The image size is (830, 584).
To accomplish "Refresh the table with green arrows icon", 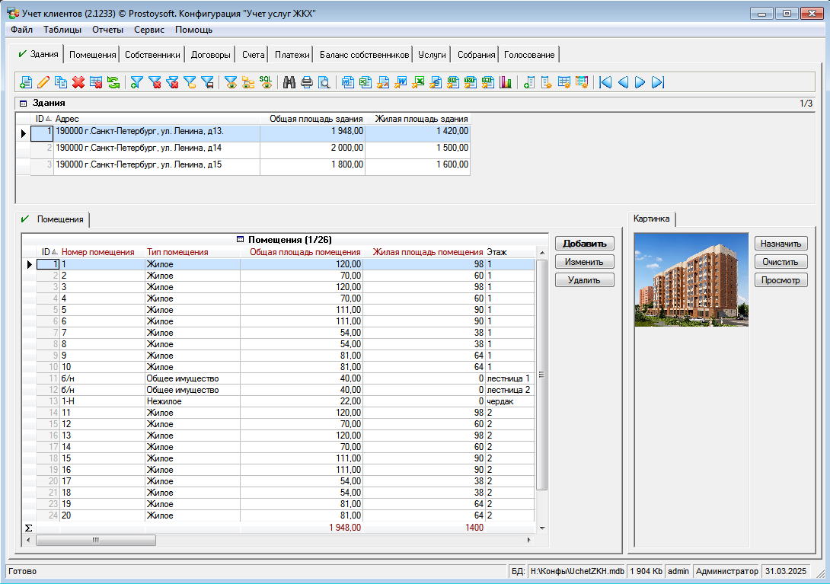I will pos(113,82).
